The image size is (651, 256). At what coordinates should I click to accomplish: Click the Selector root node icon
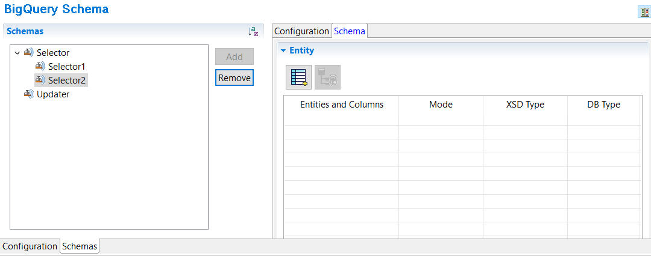pos(29,53)
